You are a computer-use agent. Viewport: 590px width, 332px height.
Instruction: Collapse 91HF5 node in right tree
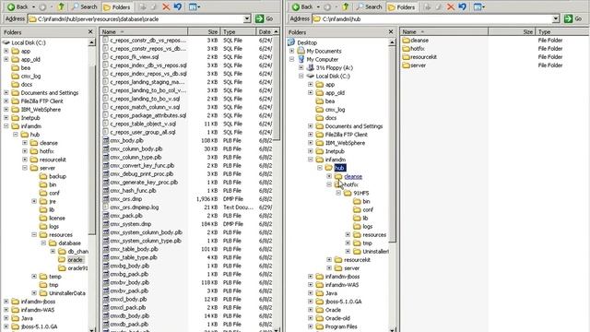tap(338, 193)
